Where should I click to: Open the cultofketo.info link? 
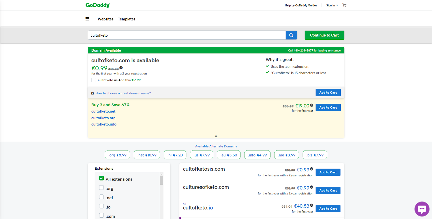(104, 124)
